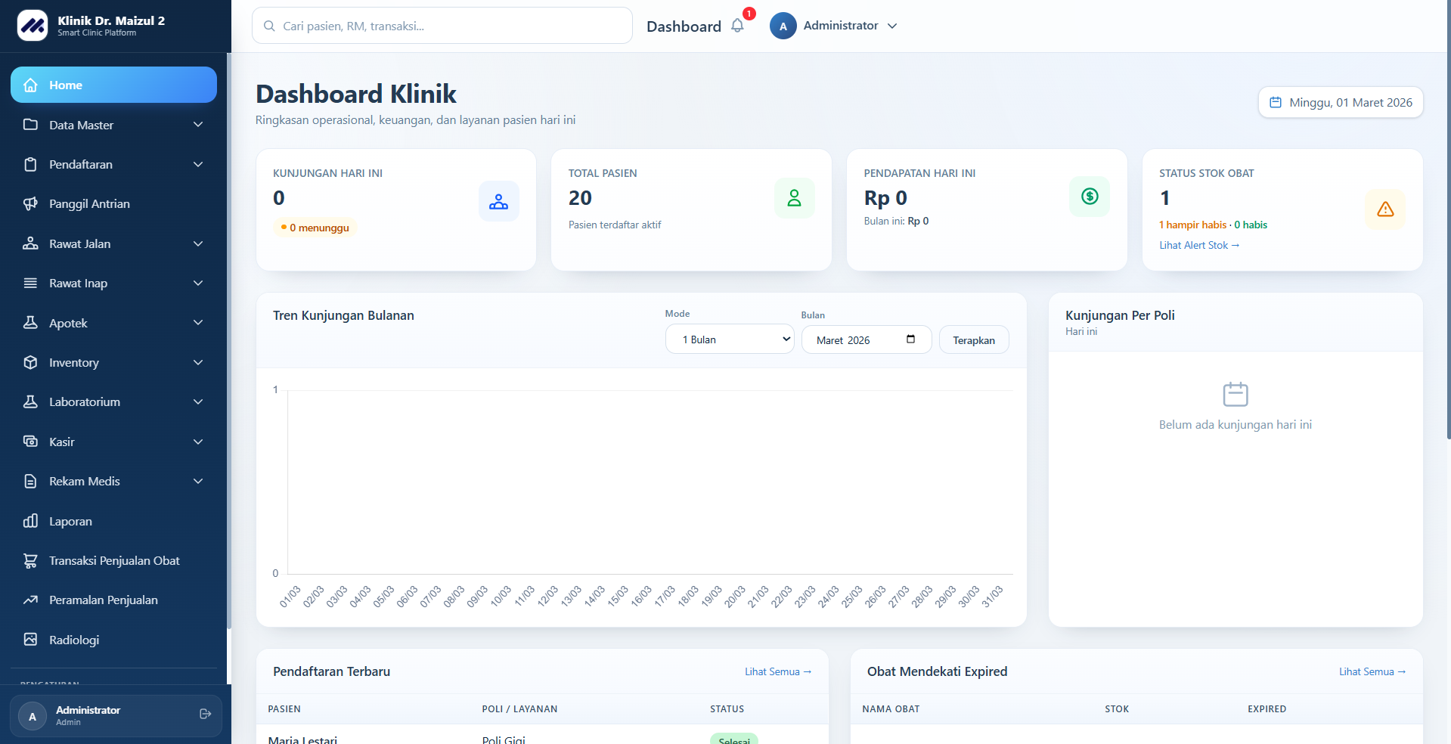Screen dimensions: 1451x744
Task: Open the notification bell icon
Action: [x=737, y=25]
